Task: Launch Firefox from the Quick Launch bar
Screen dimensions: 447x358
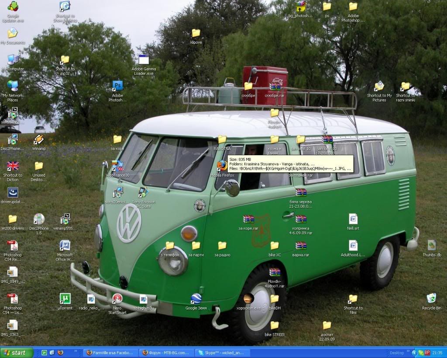Action: tap(60, 353)
